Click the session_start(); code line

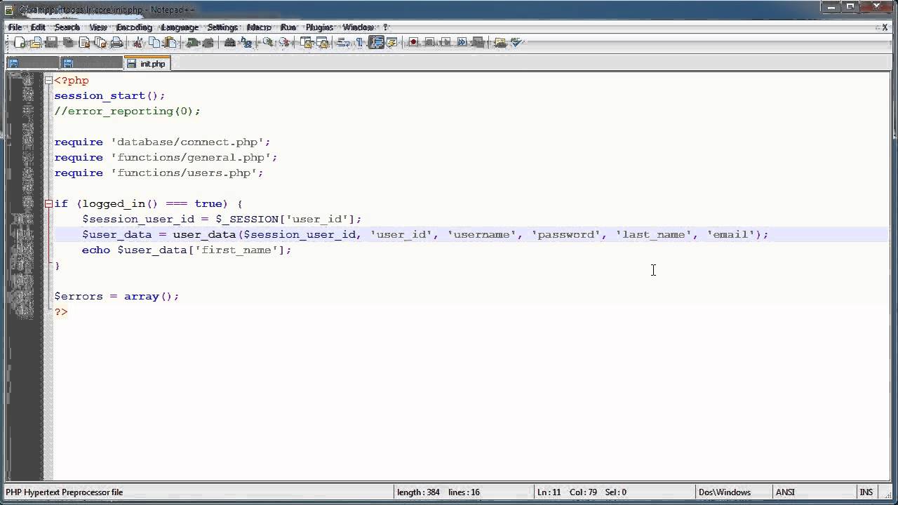pos(109,96)
